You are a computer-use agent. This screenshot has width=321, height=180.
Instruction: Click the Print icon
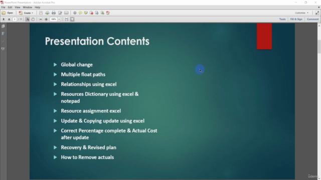point(54,13)
